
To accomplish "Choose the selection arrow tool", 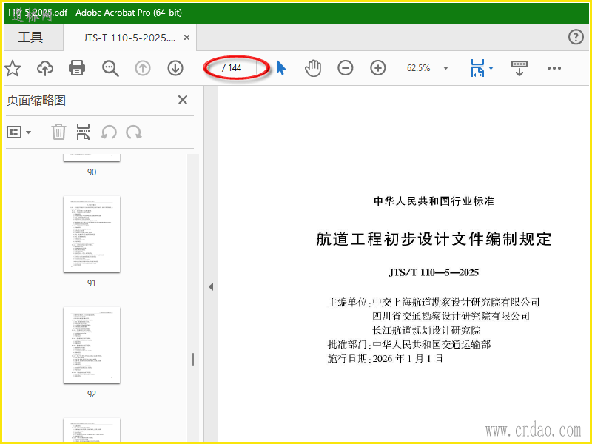I will click(x=281, y=68).
